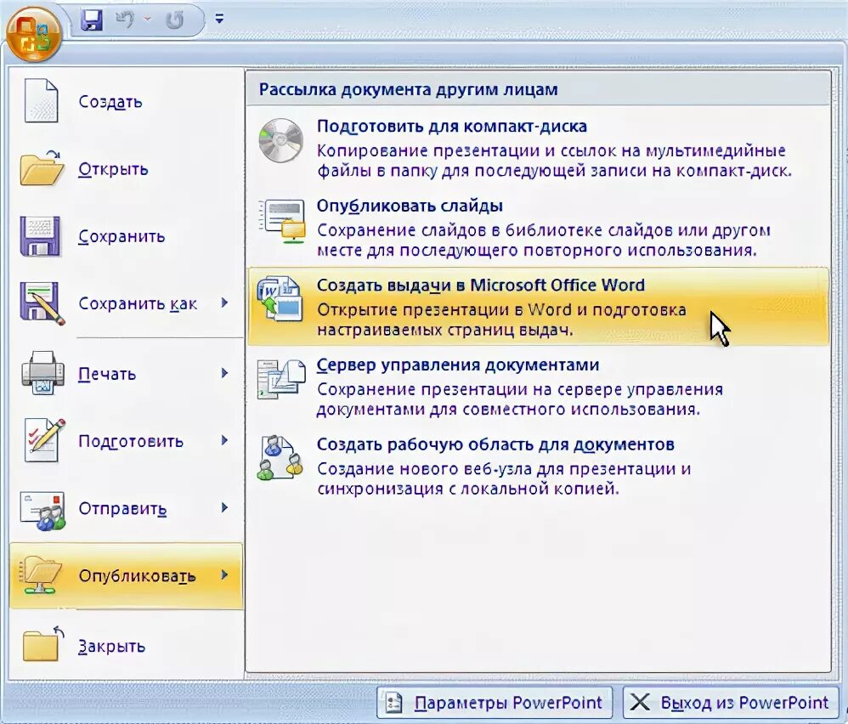Click the folder icon for Закрыть

tap(42, 643)
